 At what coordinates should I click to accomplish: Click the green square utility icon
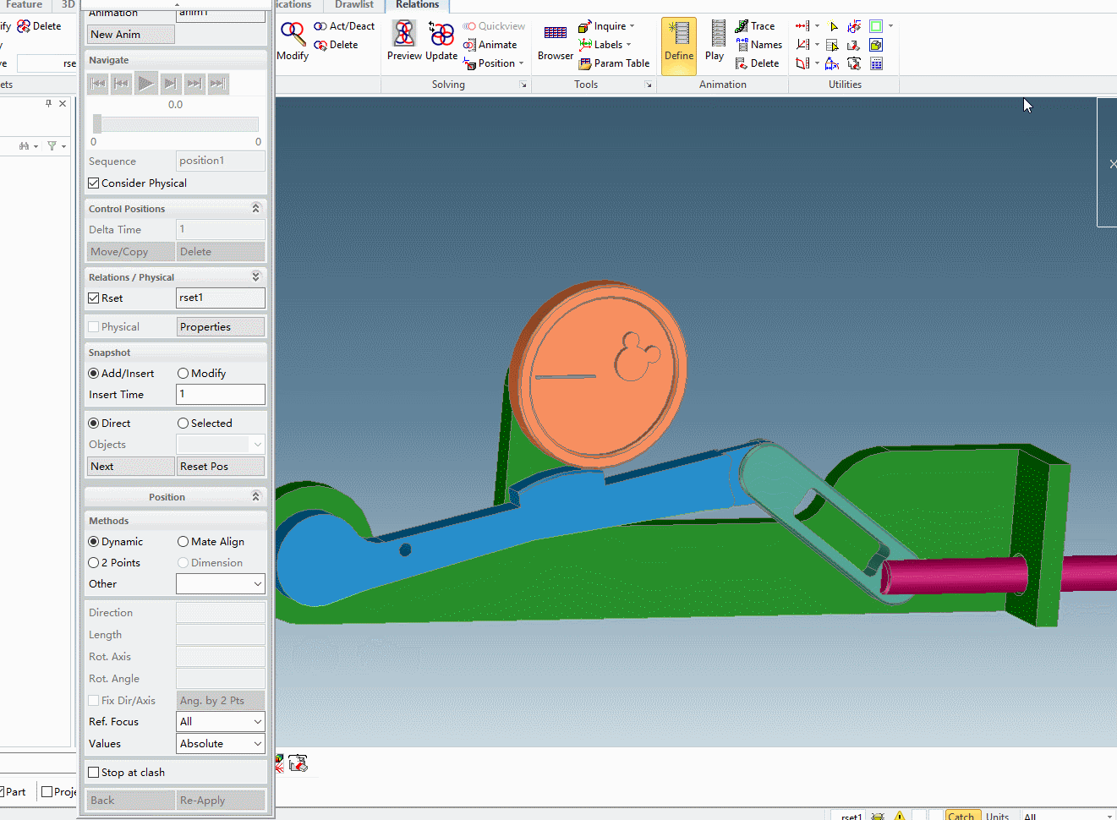[x=876, y=26]
